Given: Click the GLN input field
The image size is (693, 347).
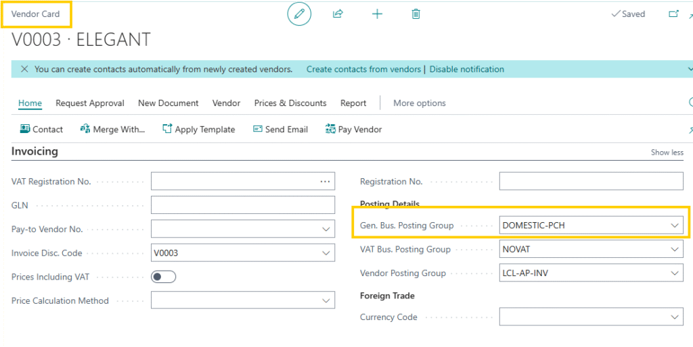Looking at the screenshot, I should click(x=242, y=205).
